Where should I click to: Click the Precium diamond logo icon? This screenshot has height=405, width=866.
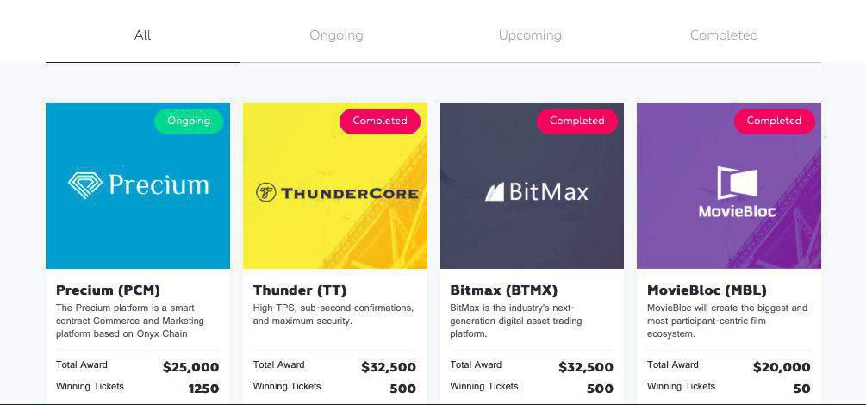point(84,184)
